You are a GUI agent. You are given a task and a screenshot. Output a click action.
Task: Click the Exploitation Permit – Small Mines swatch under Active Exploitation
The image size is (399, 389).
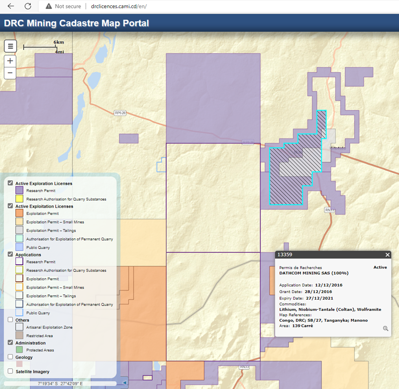click(x=19, y=222)
